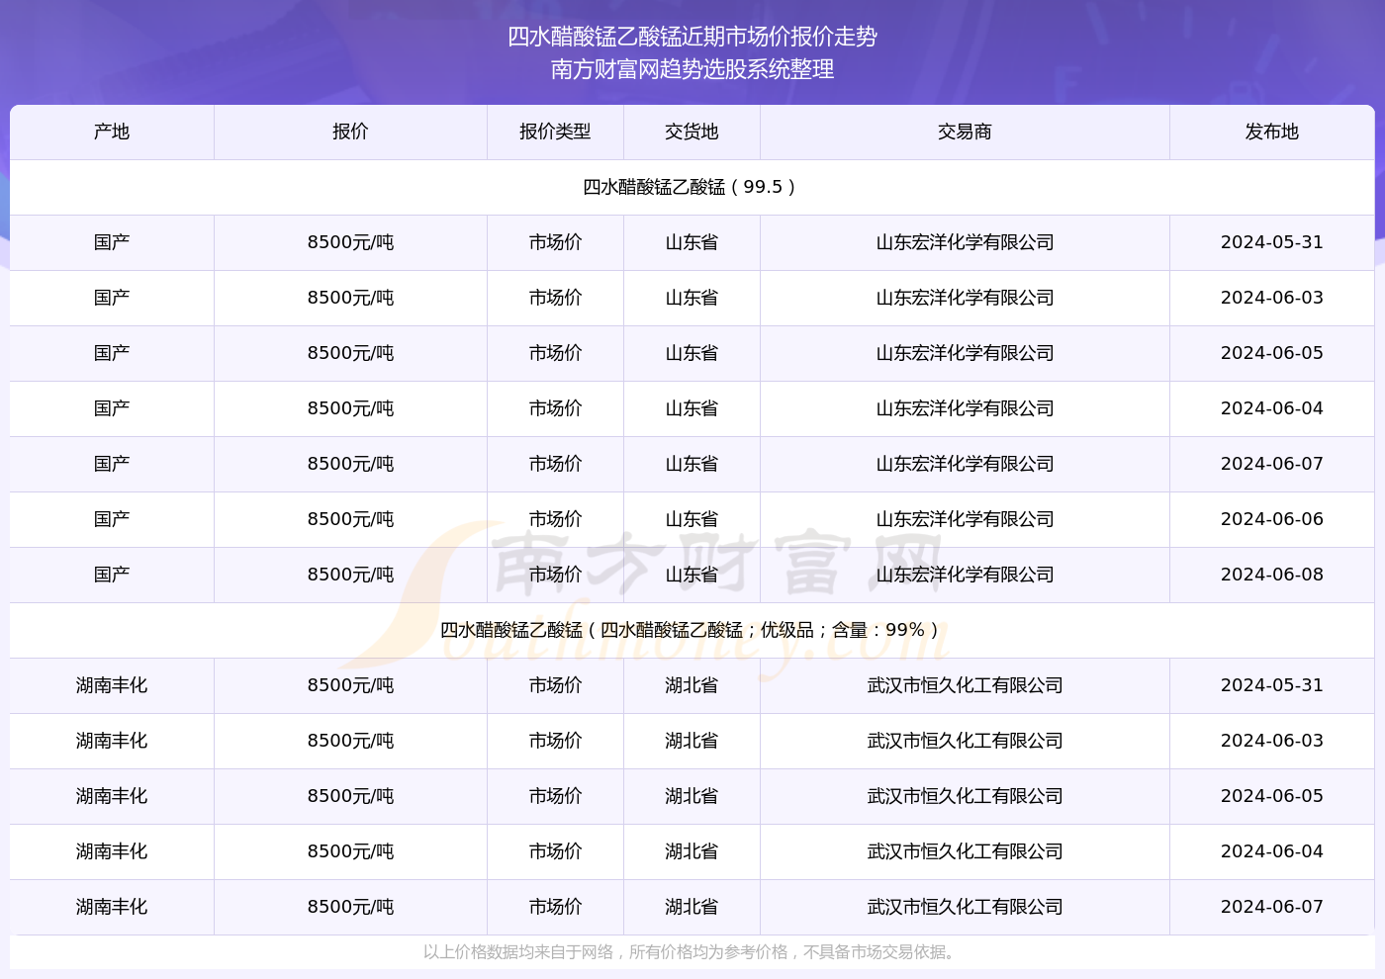1385x979 pixels.
Task: Click date 2024-06-05 in the 武汉市恒久化工 row
Action: (1272, 796)
